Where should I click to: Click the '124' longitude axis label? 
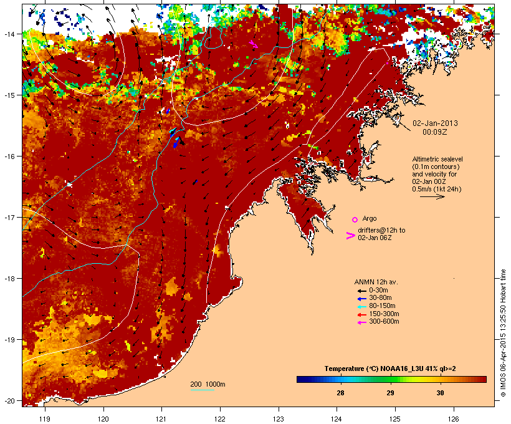(x=337, y=419)
